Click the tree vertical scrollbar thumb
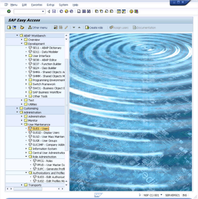This screenshot has height=199, width=198. point(66,105)
